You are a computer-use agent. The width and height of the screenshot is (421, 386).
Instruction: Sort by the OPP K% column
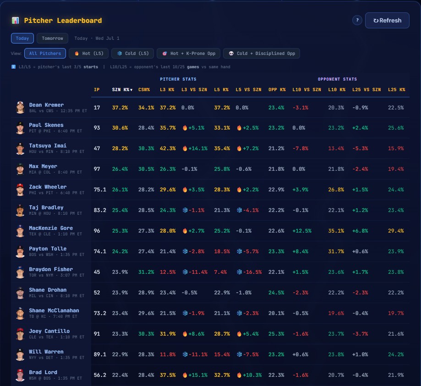[277, 90]
